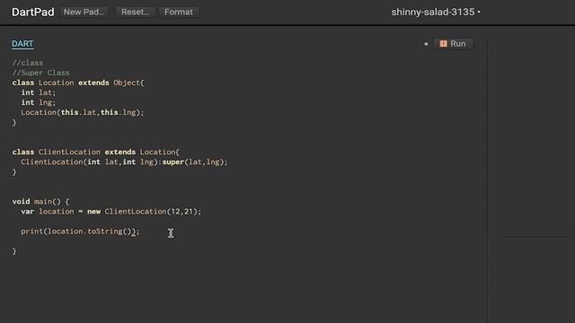Click the print(location.toString()); line
The width and height of the screenshot is (575, 323).
point(80,231)
